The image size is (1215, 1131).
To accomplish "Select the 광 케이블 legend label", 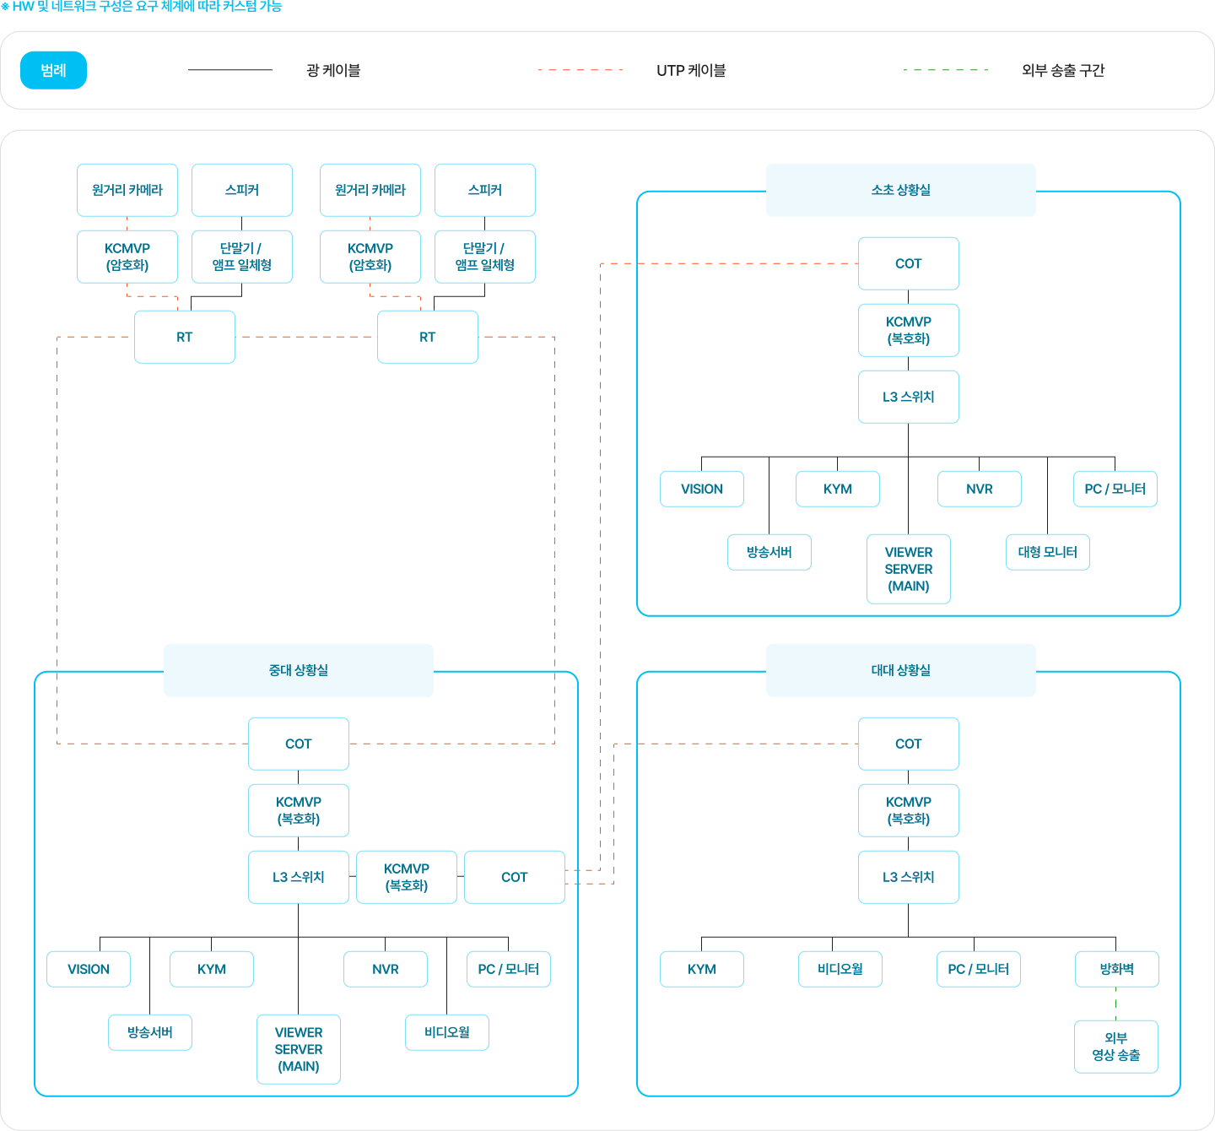I will [333, 70].
